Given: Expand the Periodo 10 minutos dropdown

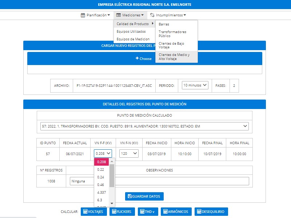Looking at the screenshot, I should point(195,85).
